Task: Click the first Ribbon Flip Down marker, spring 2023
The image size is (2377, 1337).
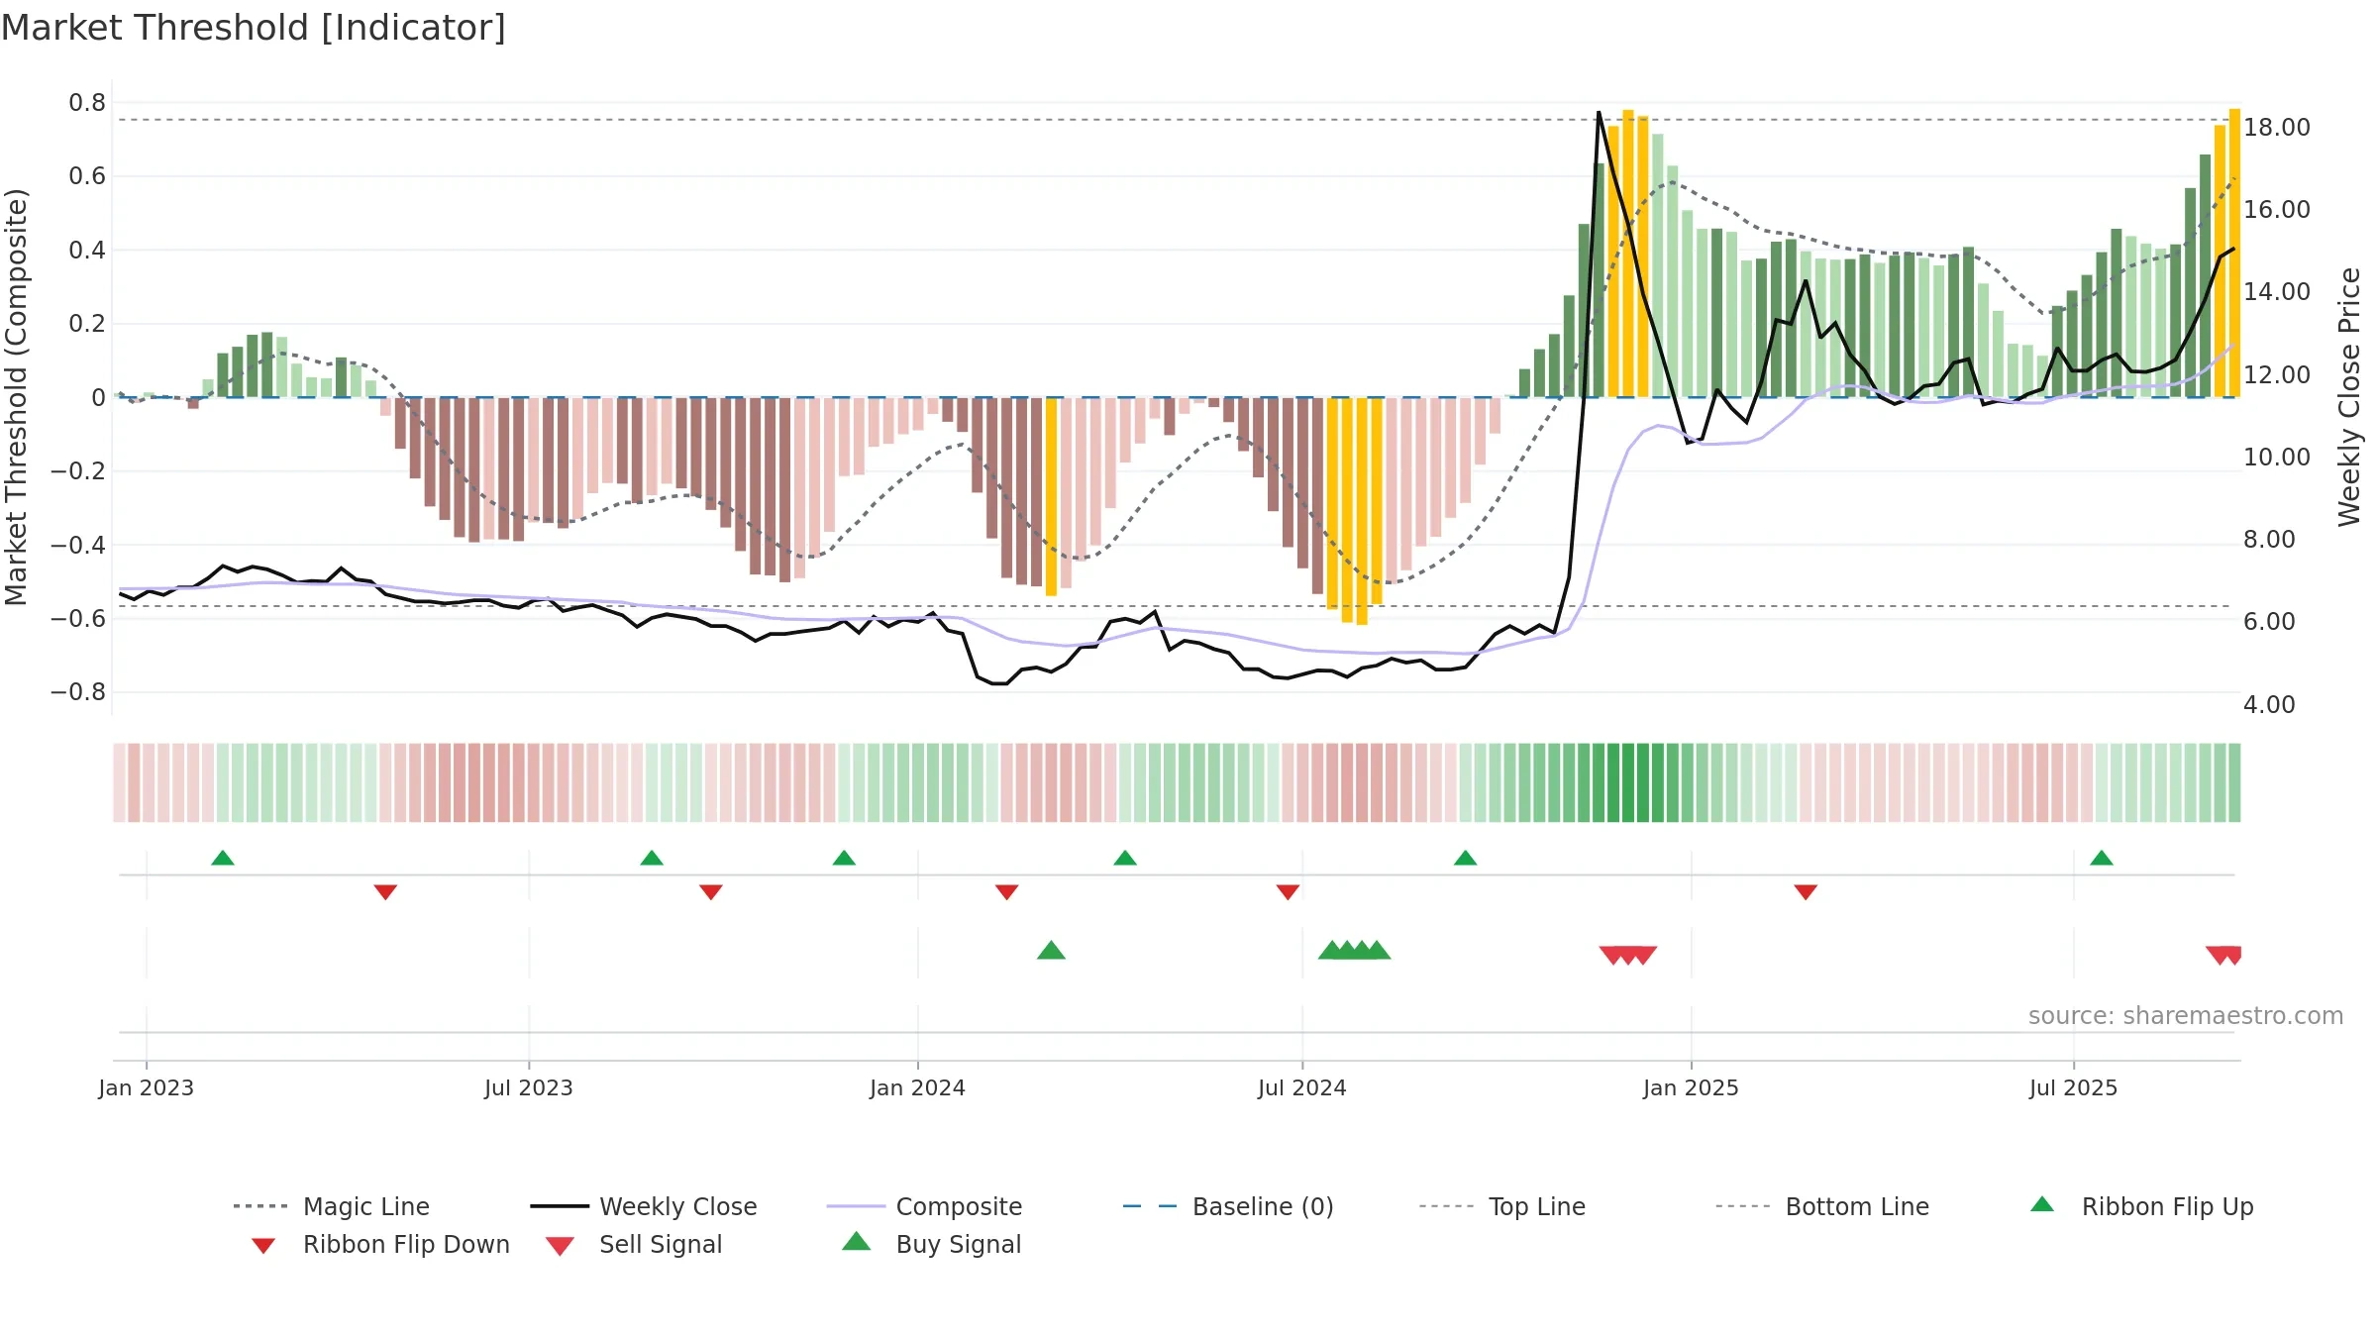Action: click(x=385, y=891)
